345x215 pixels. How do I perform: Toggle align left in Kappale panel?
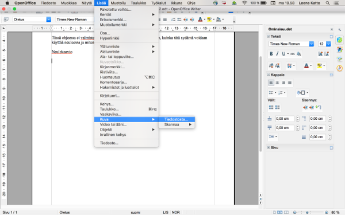[x=271, y=83]
